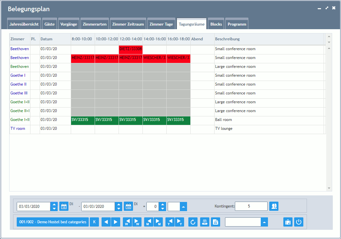
Task: Click the day count stepper arrows
Action: 162,206
